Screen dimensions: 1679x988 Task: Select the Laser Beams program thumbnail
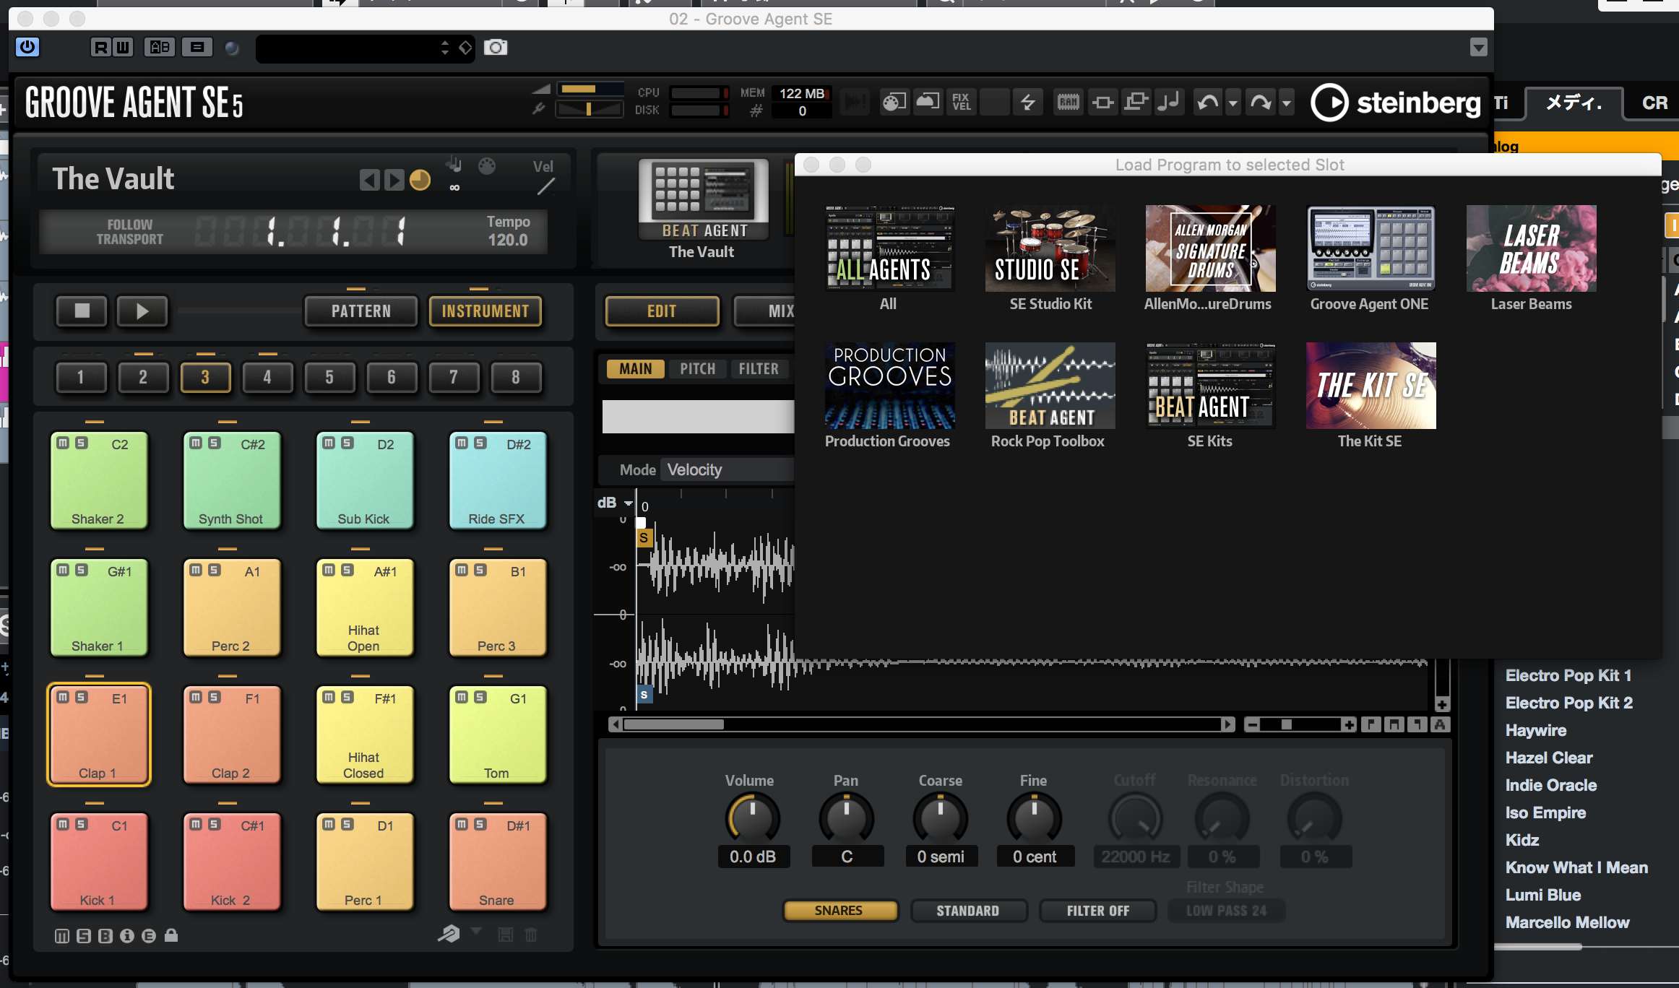click(1531, 248)
